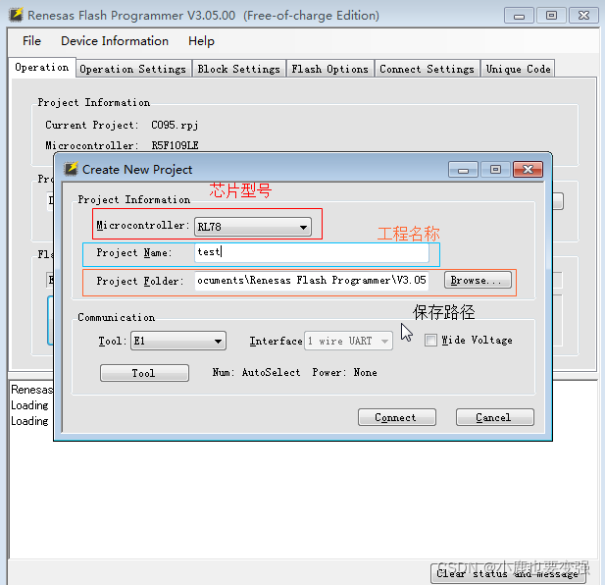Click the Browse... button
Image resolution: width=605 pixels, height=585 pixels.
pos(478,280)
